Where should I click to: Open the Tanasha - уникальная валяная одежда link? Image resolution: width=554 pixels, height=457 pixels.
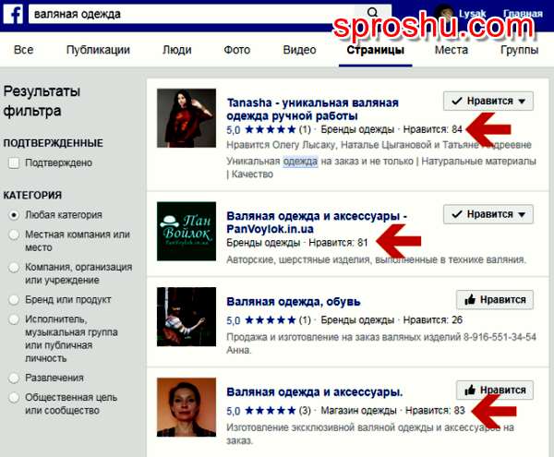click(x=312, y=109)
